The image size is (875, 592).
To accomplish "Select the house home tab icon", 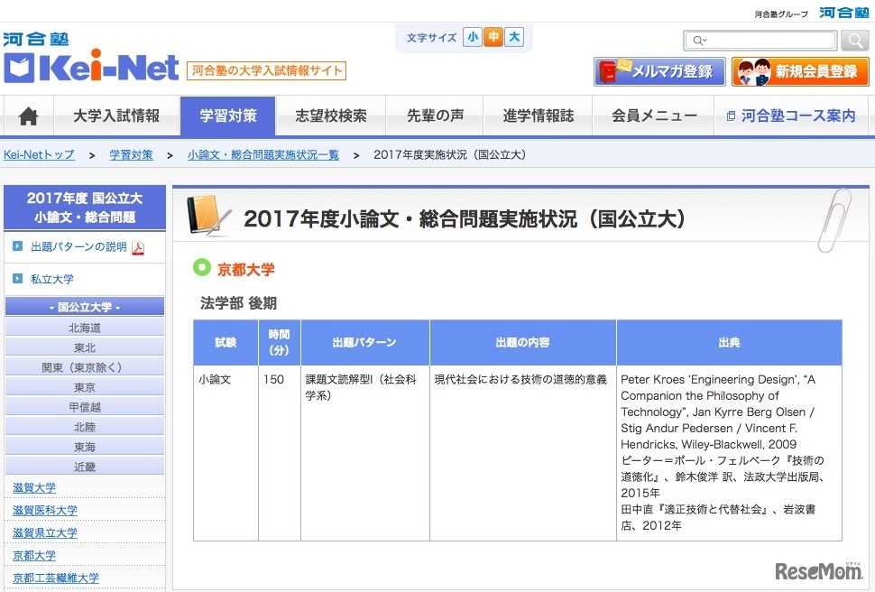I will tap(29, 115).
